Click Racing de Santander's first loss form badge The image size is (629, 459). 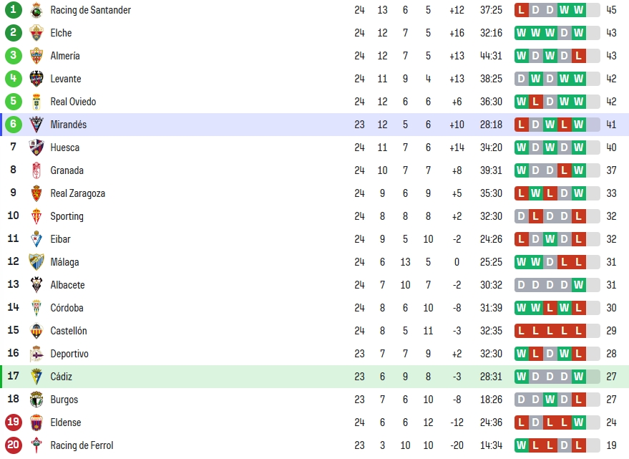coord(521,10)
